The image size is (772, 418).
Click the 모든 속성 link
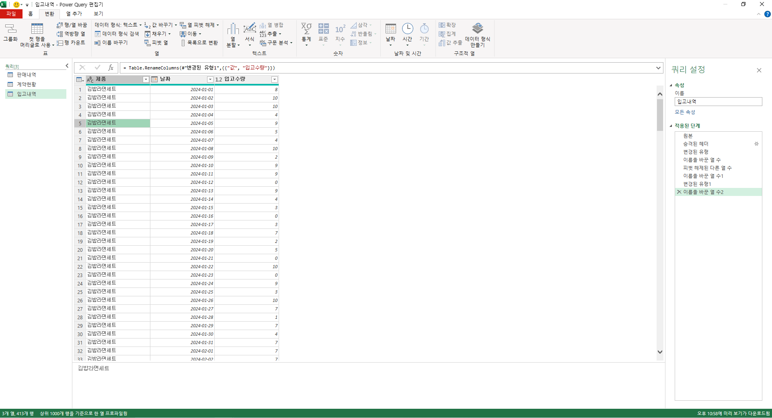(685, 112)
